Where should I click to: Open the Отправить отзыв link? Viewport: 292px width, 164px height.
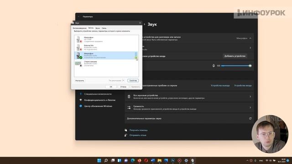click(138, 135)
